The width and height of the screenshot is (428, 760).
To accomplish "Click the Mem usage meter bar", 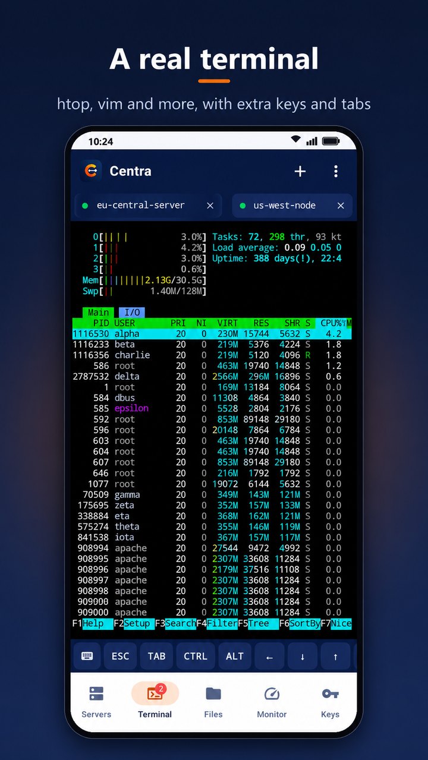I will pyautogui.click(x=144, y=280).
